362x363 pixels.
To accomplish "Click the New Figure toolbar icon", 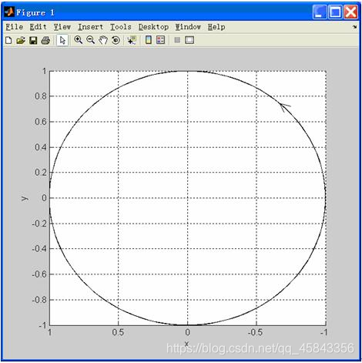I will (x=8, y=40).
